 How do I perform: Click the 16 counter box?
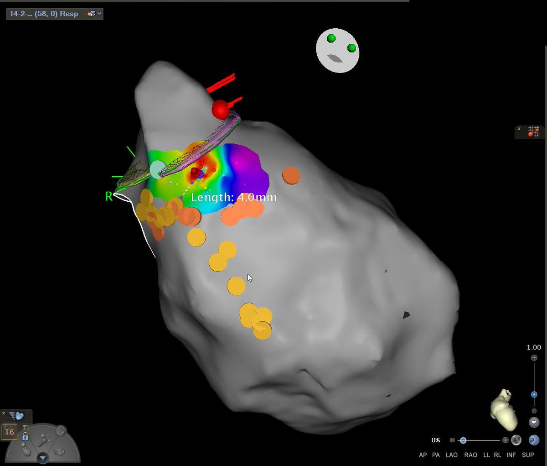10,432
